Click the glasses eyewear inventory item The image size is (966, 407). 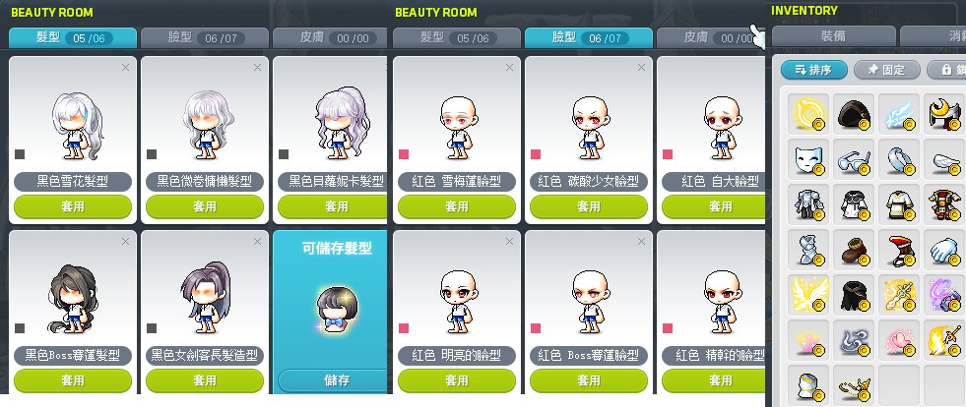tap(854, 159)
